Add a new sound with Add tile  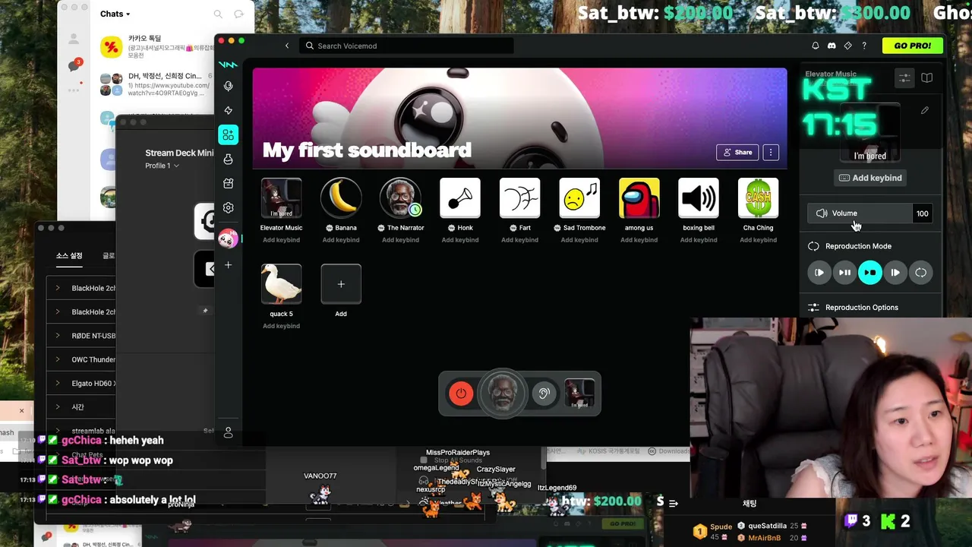[341, 284]
